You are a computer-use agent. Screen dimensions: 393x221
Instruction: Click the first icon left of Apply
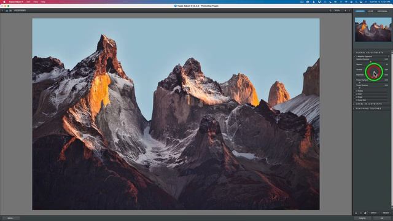pyautogui.click(x=356, y=213)
